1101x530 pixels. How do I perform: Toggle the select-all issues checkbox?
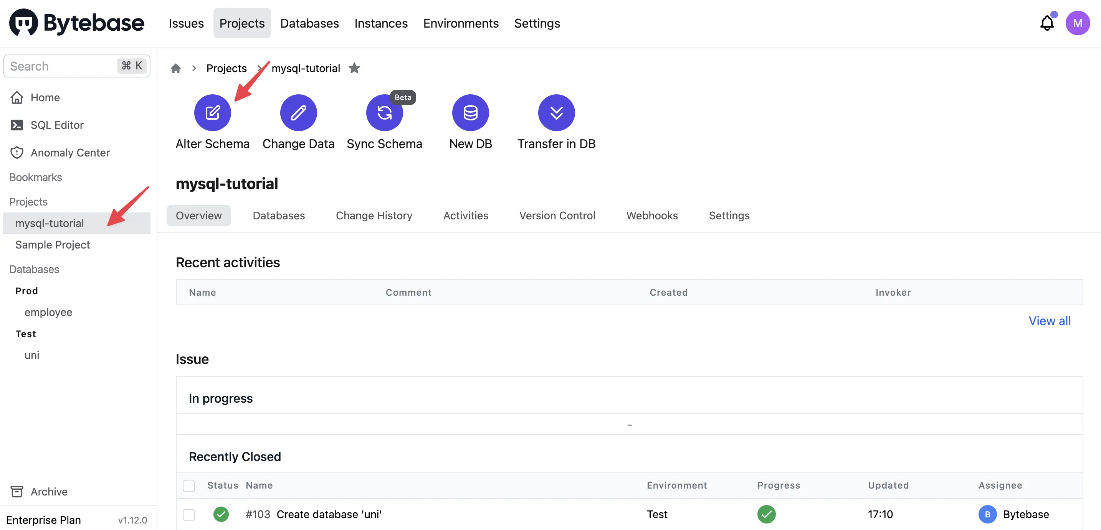(189, 486)
